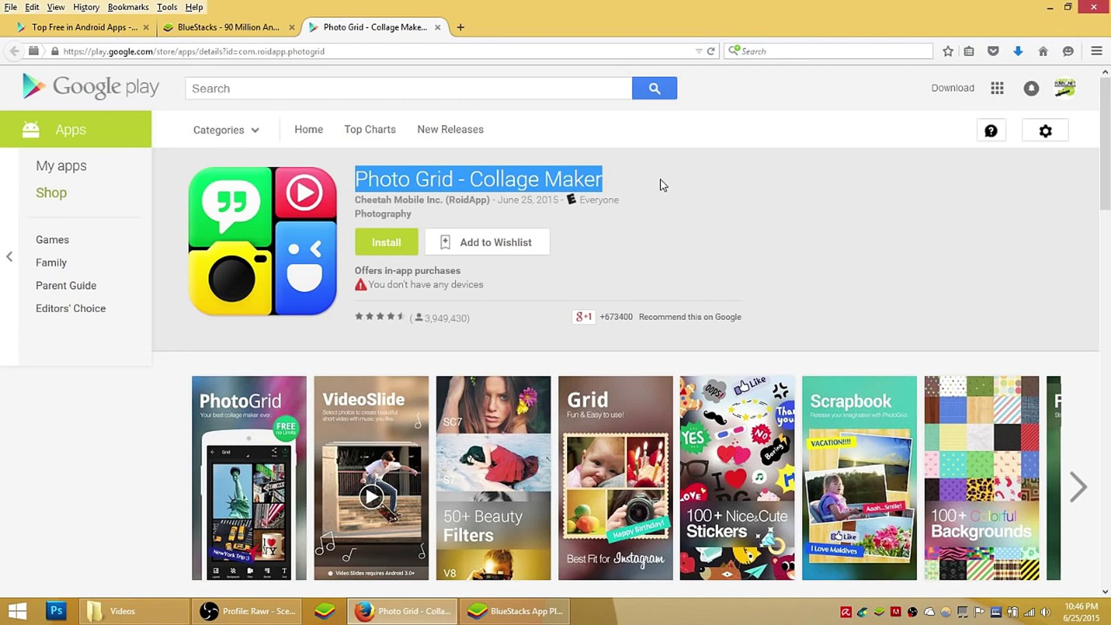1111x625 pixels.
Task: Open the account profile avatar
Action: point(1065,88)
